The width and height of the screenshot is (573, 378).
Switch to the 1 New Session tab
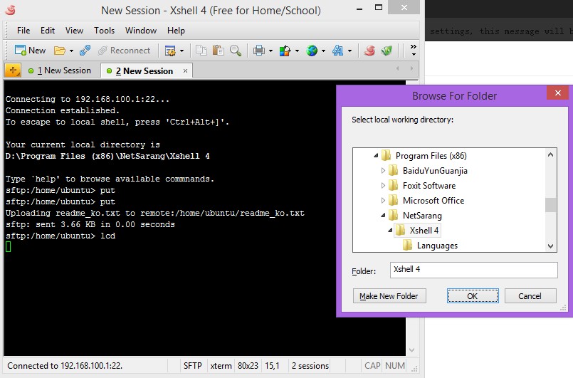60,70
